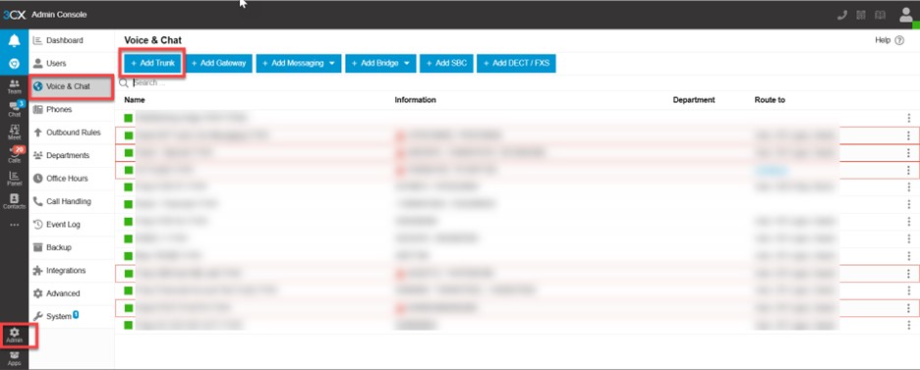This screenshot has width=920, height=370.
Task: Click the Add SBC button
Action: [x=446, y=63]
